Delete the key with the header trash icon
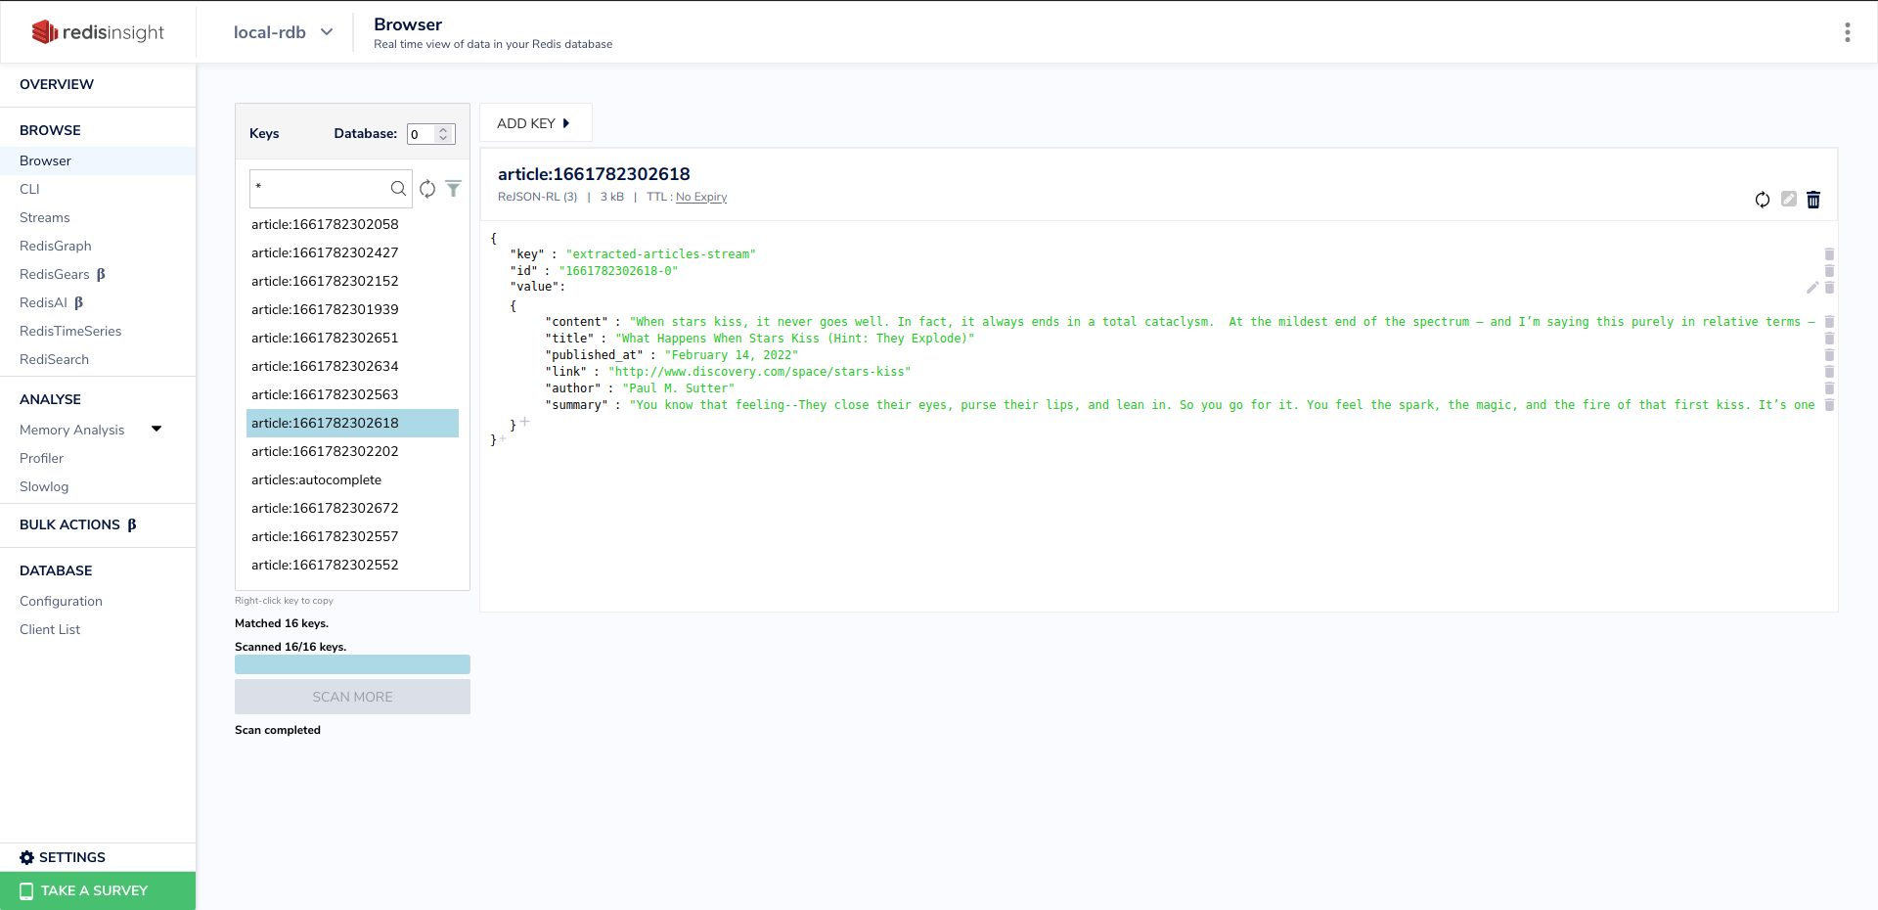Screen dimensions: 1878x910 coord(1813,200)
